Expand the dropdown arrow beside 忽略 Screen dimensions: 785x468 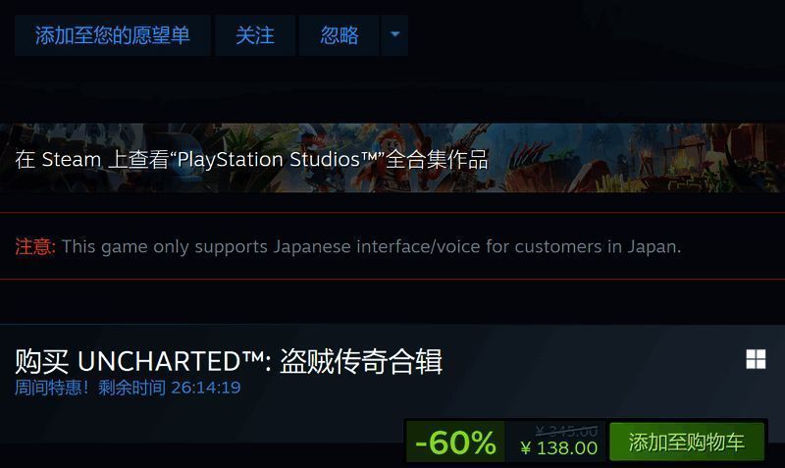tap(395, 35)
